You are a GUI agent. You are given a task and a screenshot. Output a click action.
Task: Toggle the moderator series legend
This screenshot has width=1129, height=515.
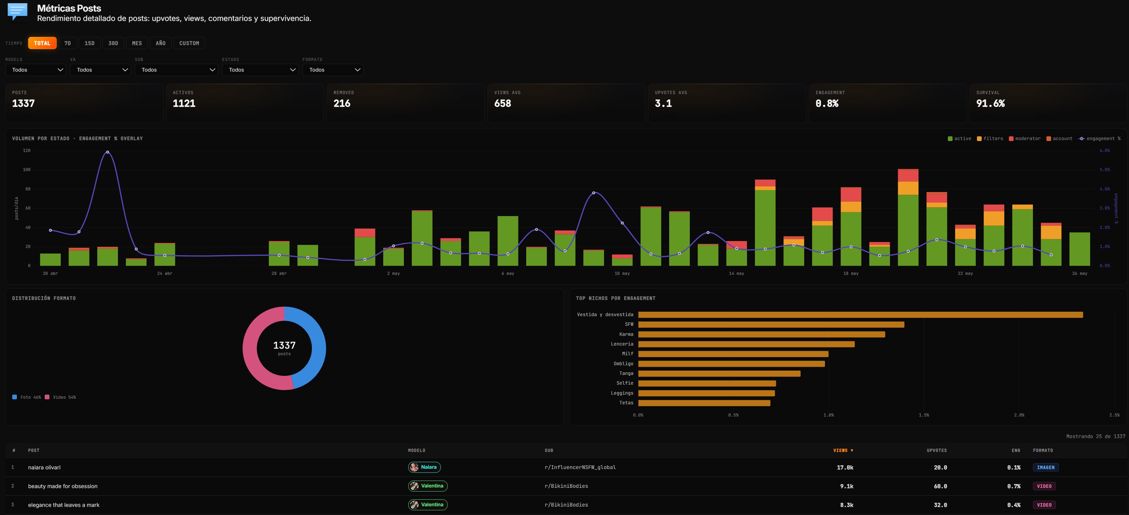1024,139
